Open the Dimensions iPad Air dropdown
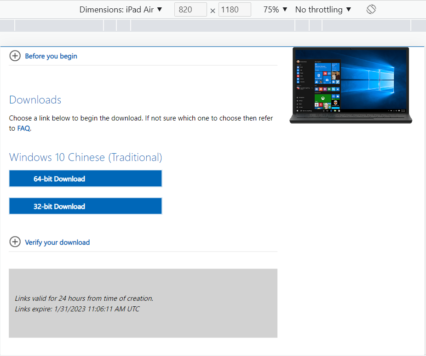The height and width of the screenshot is (356, 426). 121,10
